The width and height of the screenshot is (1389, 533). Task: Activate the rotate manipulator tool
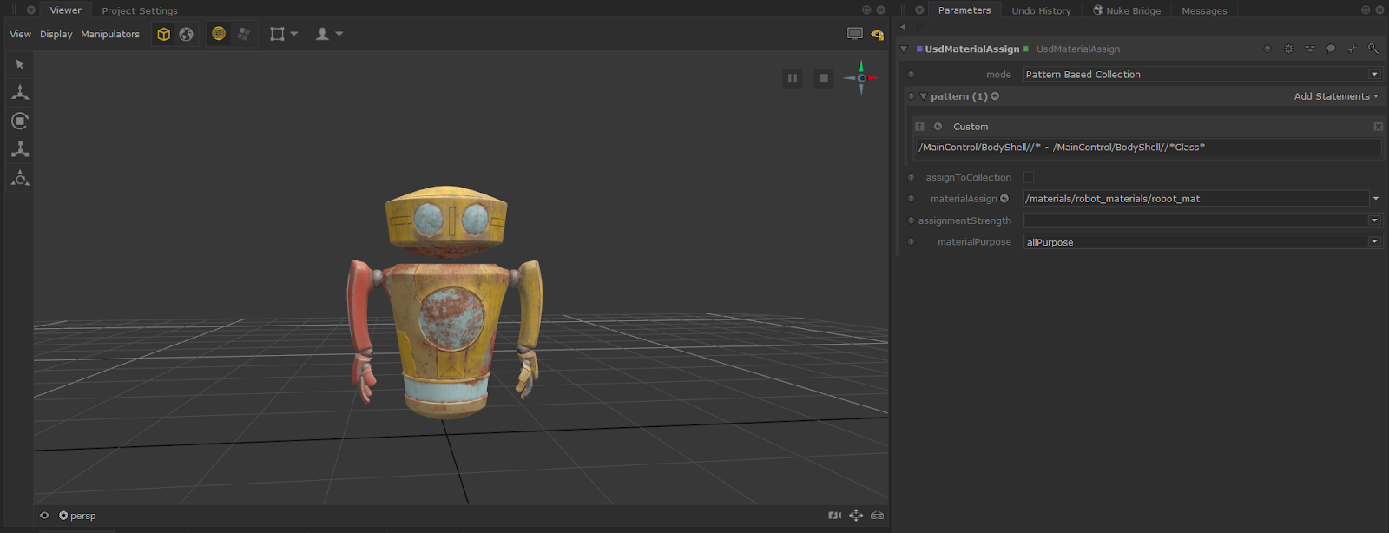point(20,121)
